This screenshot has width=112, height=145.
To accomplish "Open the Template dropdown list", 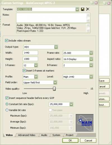I will (x=77, y=9).
